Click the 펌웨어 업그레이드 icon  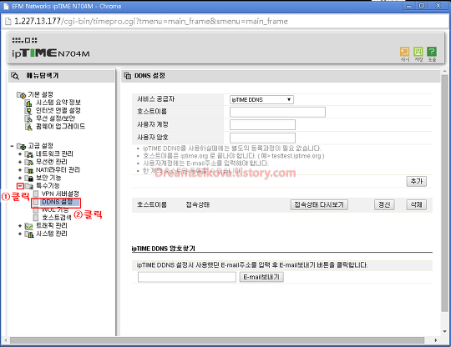coord(28,127)
